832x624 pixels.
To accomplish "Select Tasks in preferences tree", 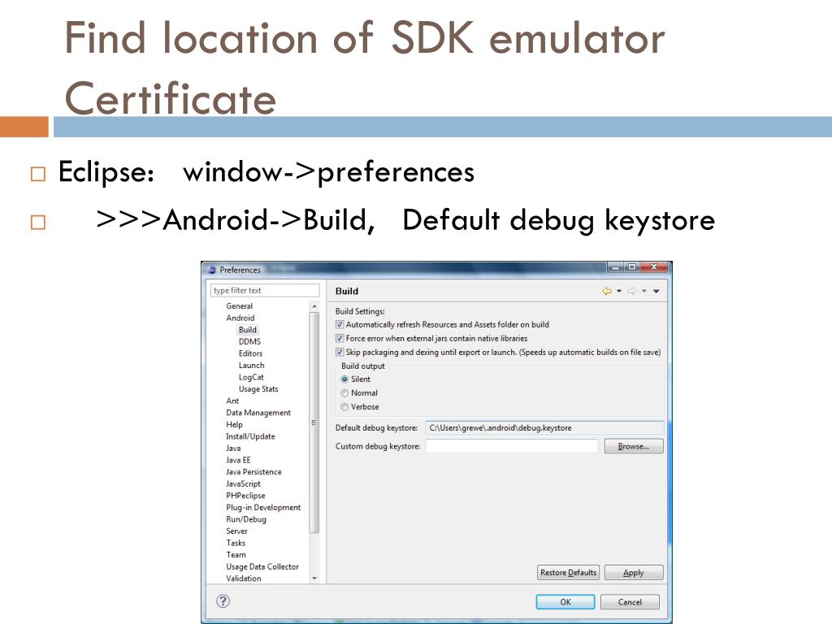I will click(x=236, y=543).
